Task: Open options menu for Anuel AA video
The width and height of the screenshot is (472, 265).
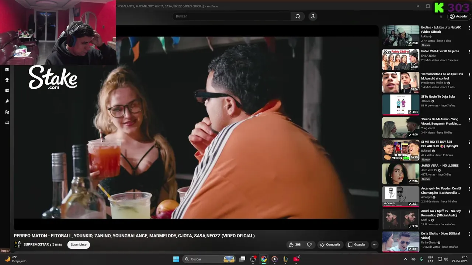Action: click(x=469, y=212)
